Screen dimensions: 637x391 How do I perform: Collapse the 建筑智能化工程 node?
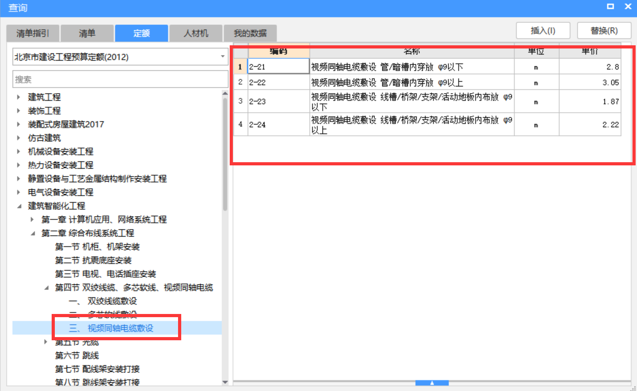pyautogui.click(x=19, y=206)
